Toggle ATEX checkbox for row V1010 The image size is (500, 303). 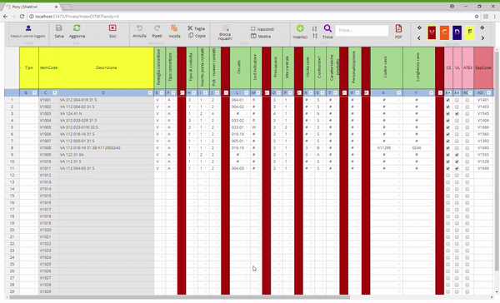pos(467,161)
